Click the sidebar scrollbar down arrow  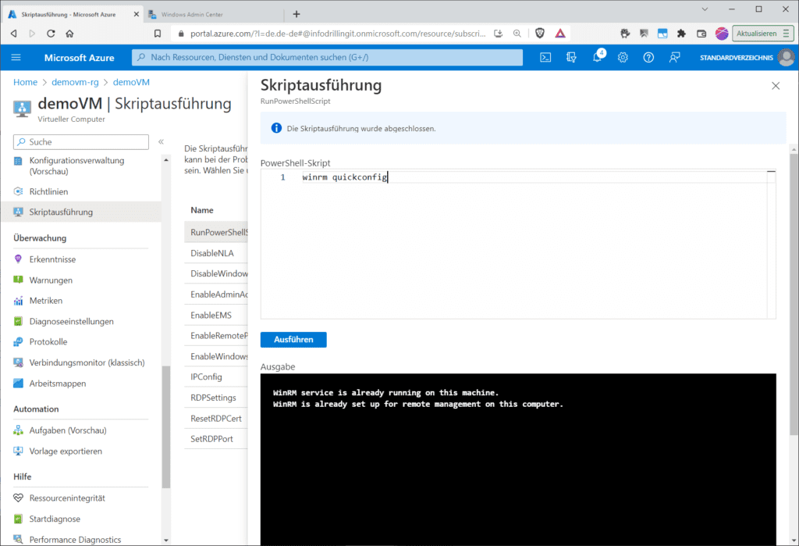tap(166, 541)
